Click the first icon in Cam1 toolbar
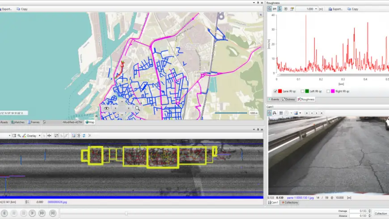389x219 pixels. point(270,113)
